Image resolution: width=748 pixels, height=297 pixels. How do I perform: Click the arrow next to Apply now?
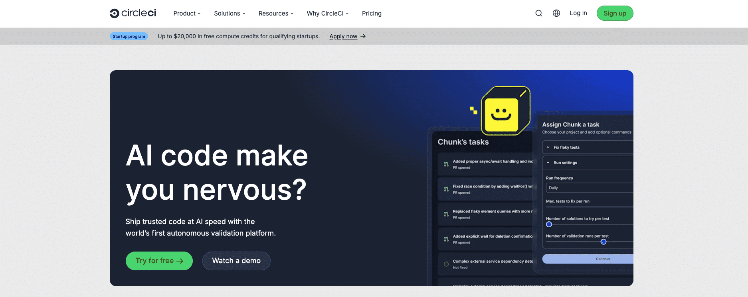(363, 36)
